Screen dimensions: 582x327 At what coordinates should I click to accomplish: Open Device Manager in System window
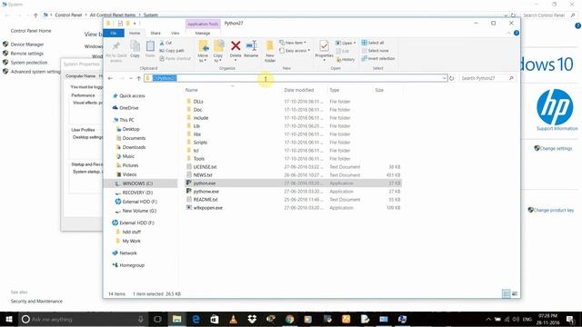pyautogui.click(x=27, y=45)
